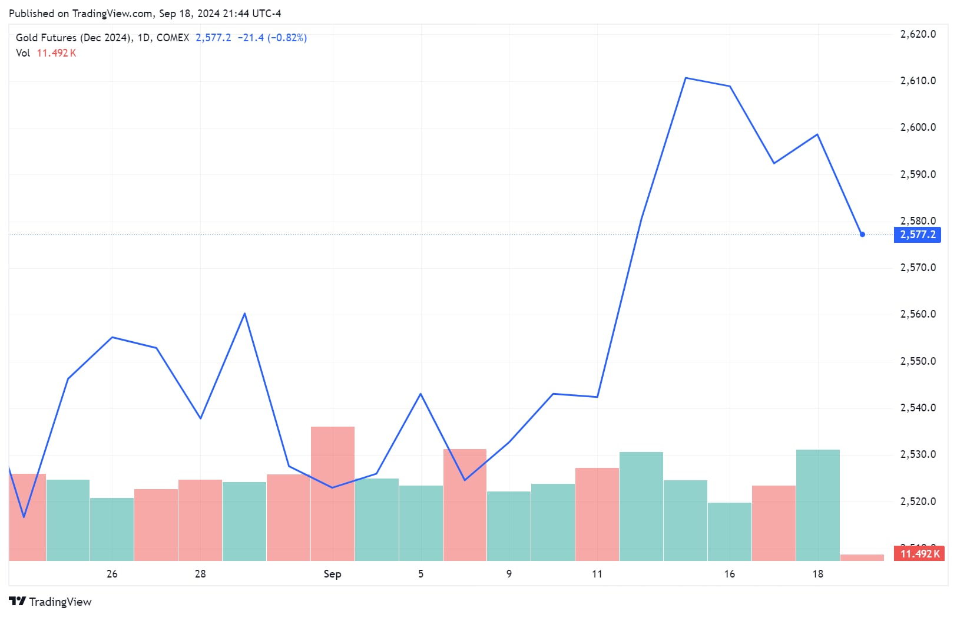
Task: Click the 2,620.0 label on the price axis
Action: (918, 34)
